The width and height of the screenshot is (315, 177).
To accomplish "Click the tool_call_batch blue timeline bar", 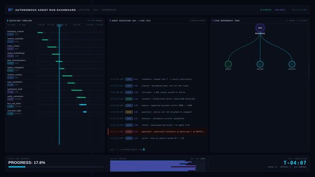I will click(83, 105).
